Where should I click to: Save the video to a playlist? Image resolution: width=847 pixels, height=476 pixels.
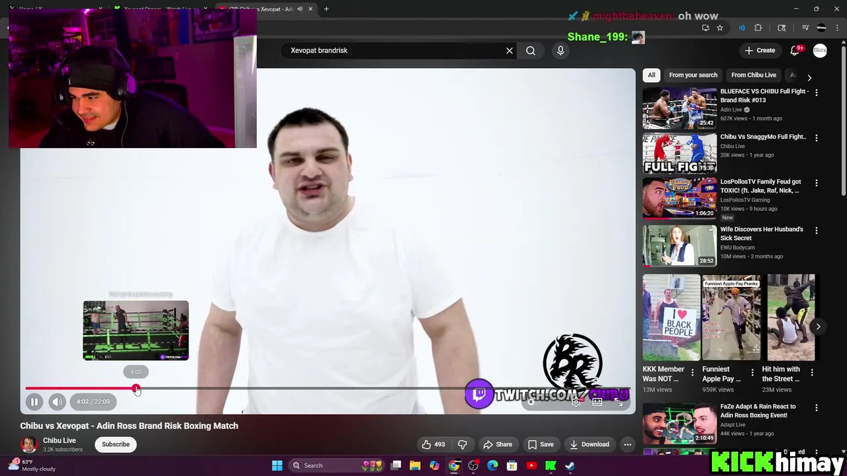pyautogui.click(x=540, y=444)
